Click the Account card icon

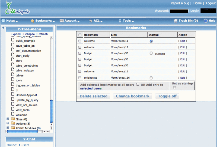click(62, 21)
